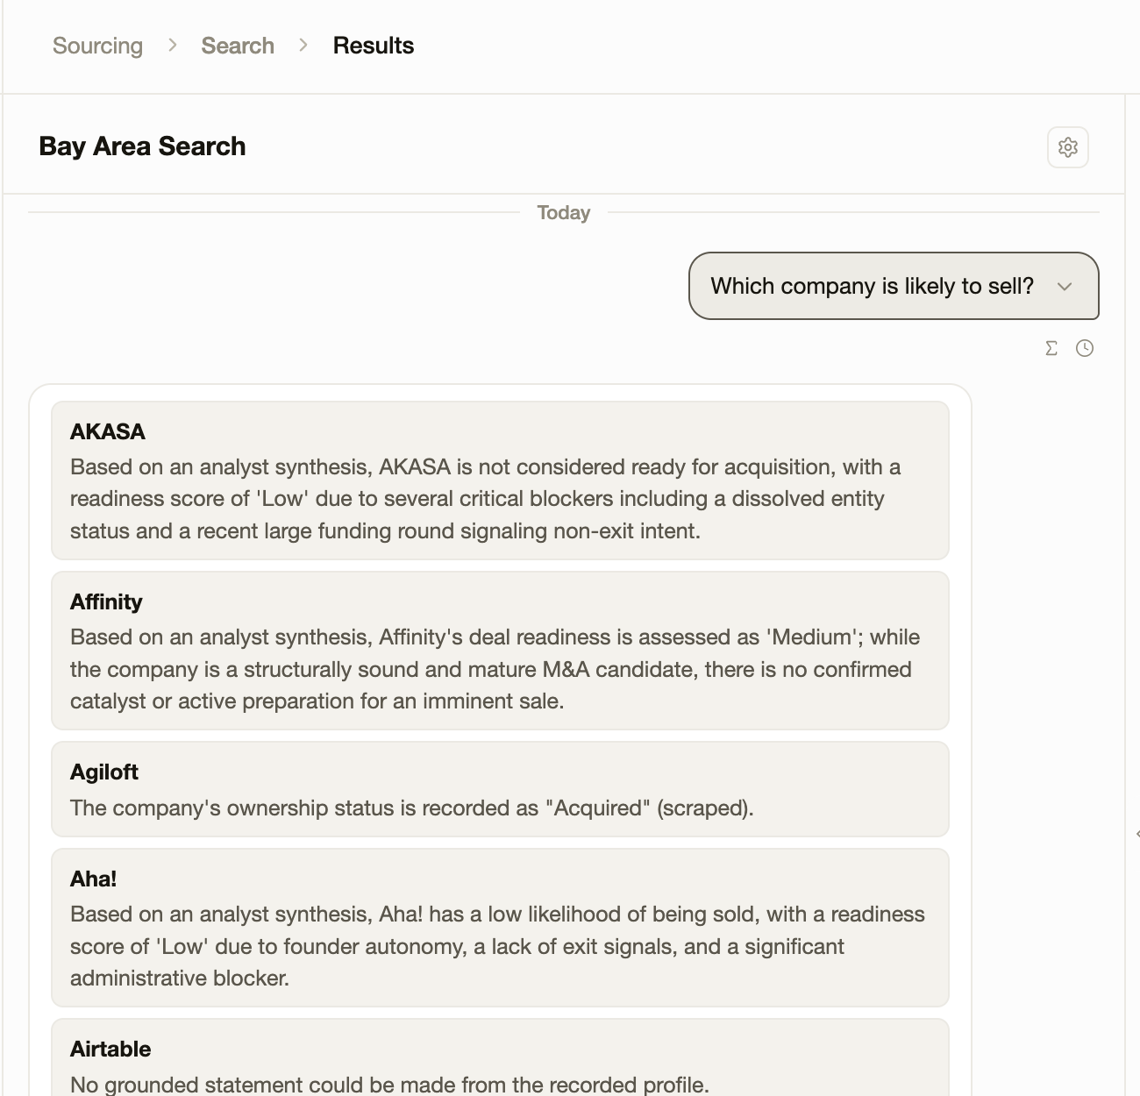Click the 'Which company is likely to sell?' bubble

(x=894, y=286)
